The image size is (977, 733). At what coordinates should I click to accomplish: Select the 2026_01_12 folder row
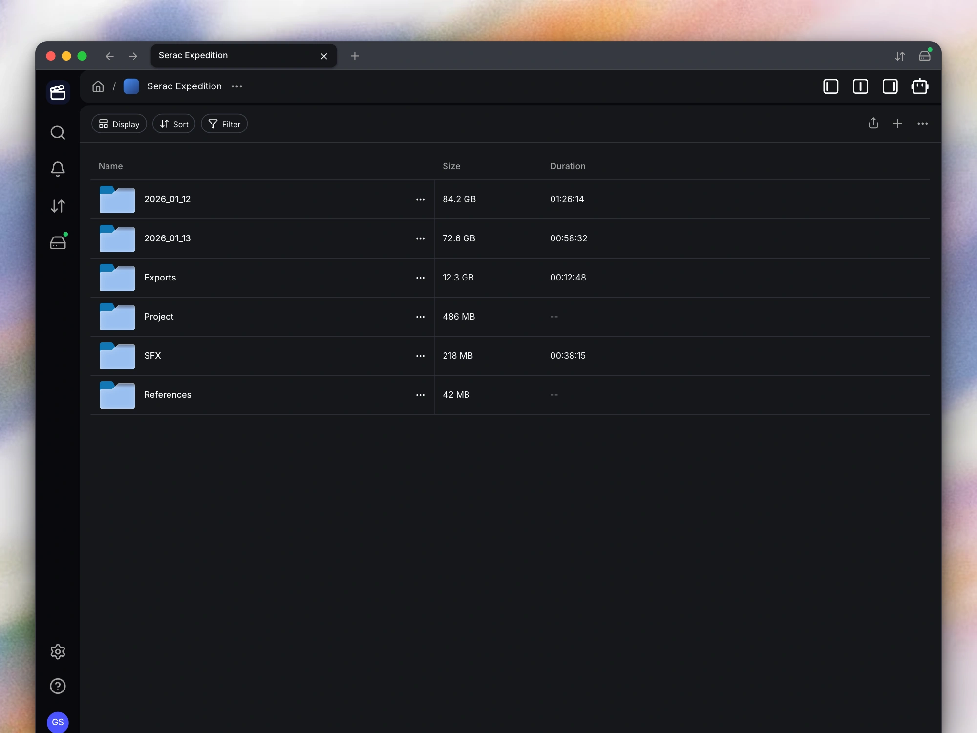click(x=510, y=199)
